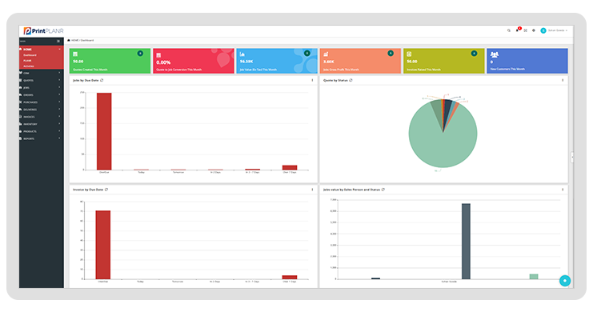Screen dimensions: 593x312
Task: Refresh Jobs value by Sales Person chart
Action: click(x=383, y=190)
